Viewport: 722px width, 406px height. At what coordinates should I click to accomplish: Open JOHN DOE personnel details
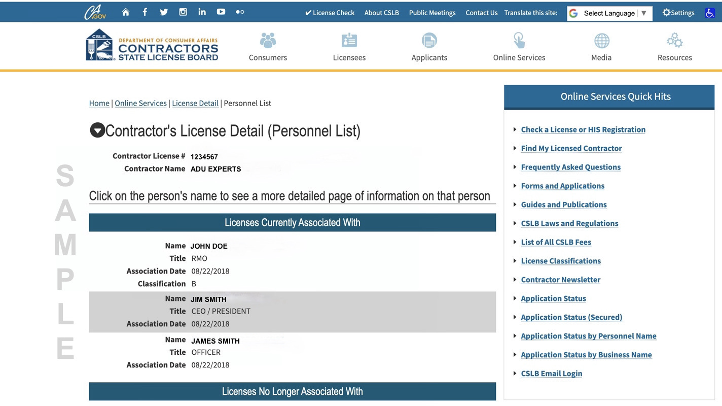pyautogui.click(x=209, y=246)
